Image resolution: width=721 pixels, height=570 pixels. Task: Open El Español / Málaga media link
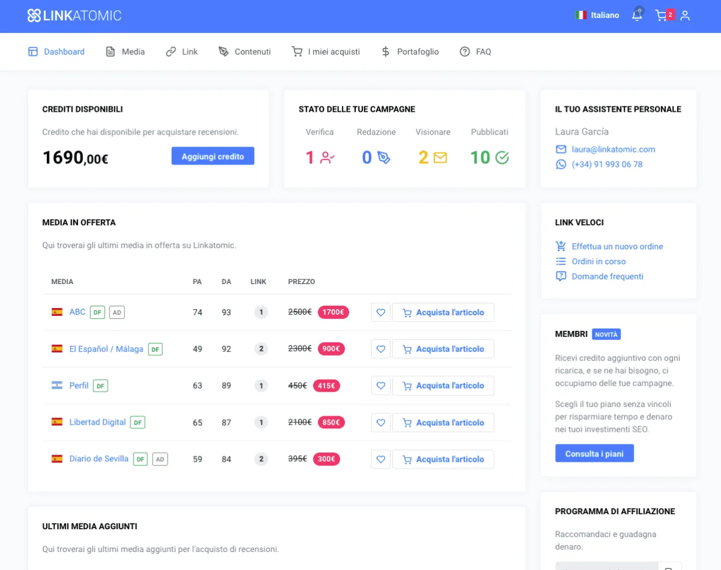106,349
